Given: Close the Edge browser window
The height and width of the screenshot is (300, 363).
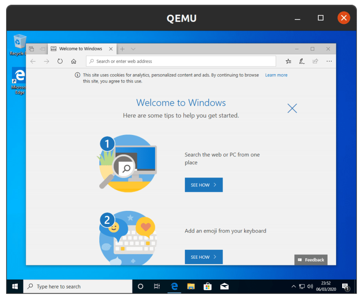Looking at the screenshot, I should [x=328, y=49].
